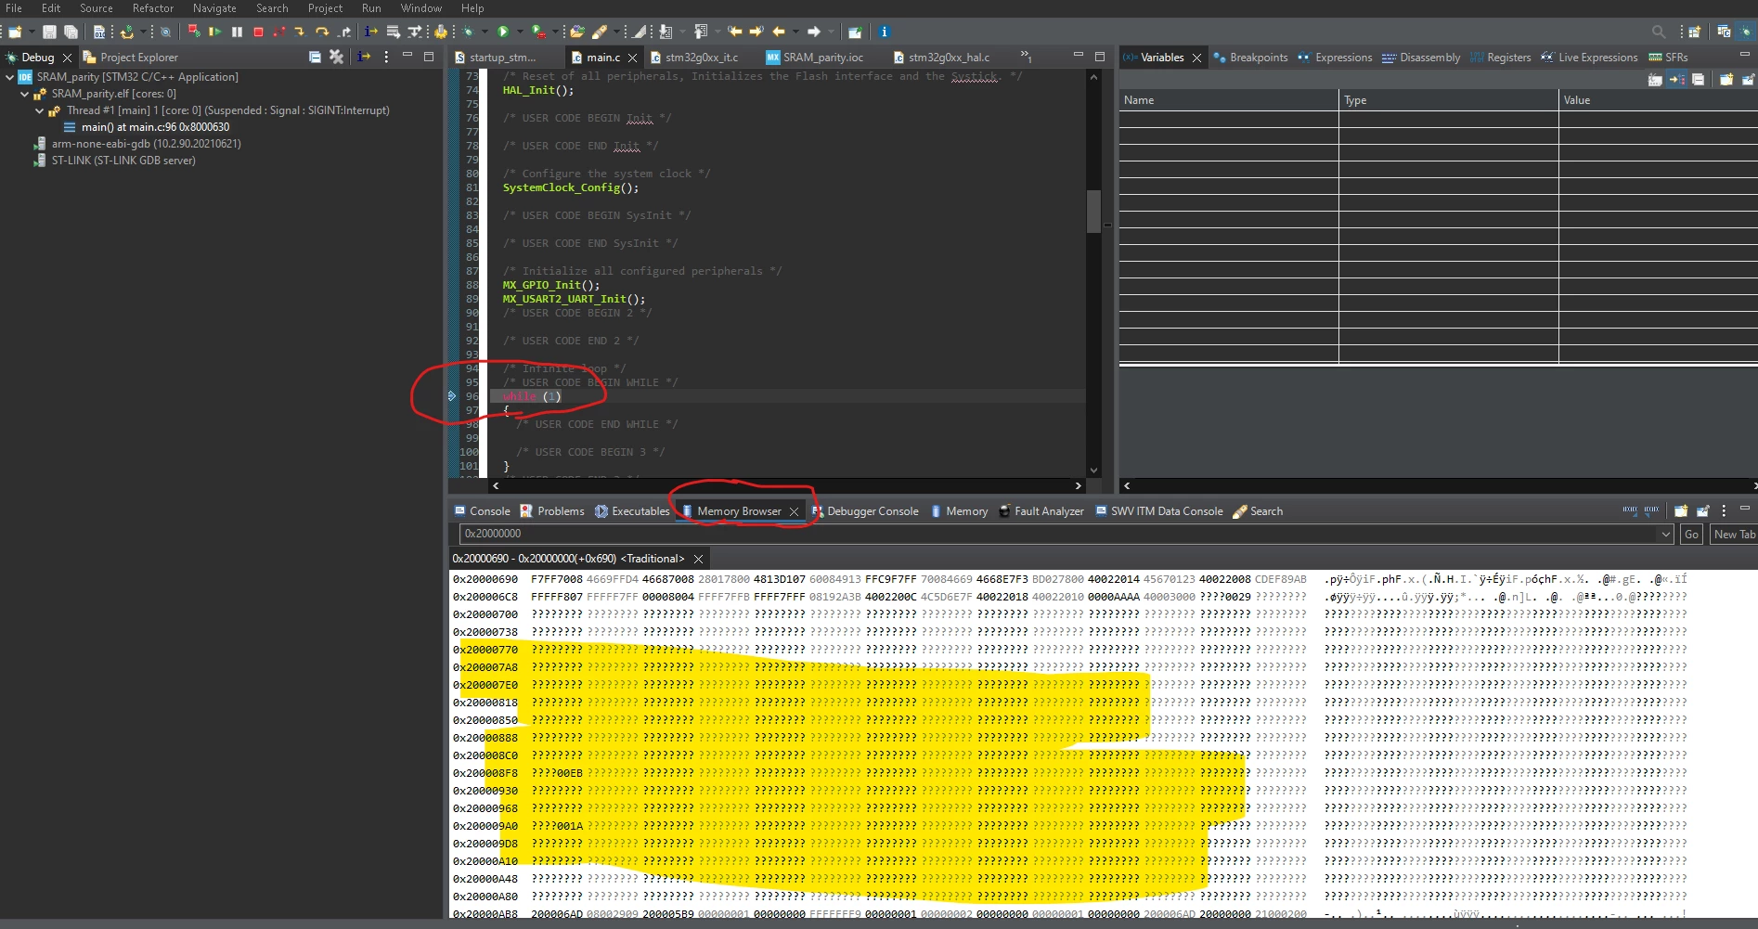Screen dimensions: 1758x929
Task: Toggle the Show Logical Structure icon in the Variables view
Action: click(1676, 80)
